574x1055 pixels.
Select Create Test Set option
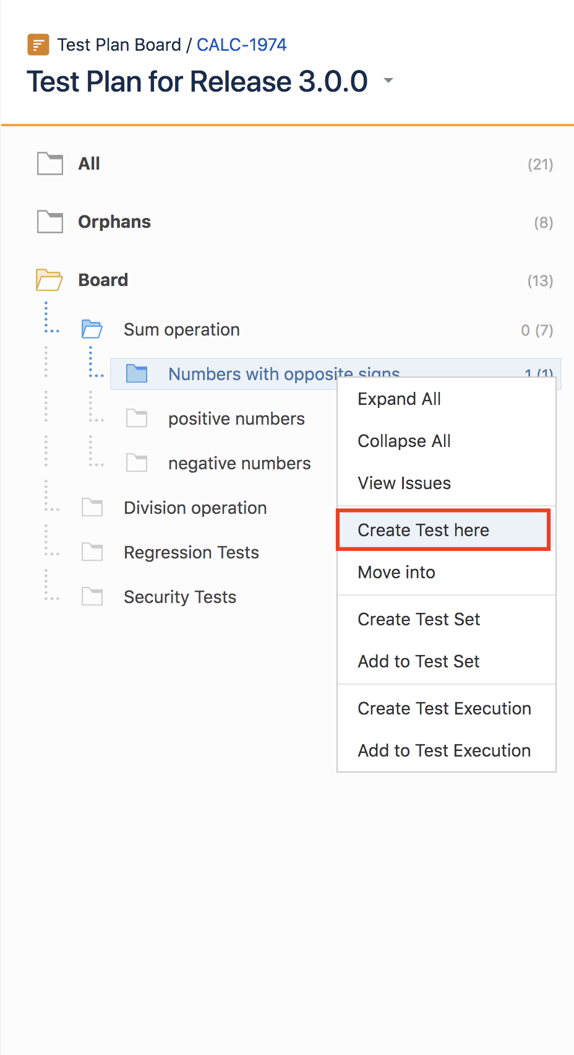pyautogui.click(x=419, y=619)
